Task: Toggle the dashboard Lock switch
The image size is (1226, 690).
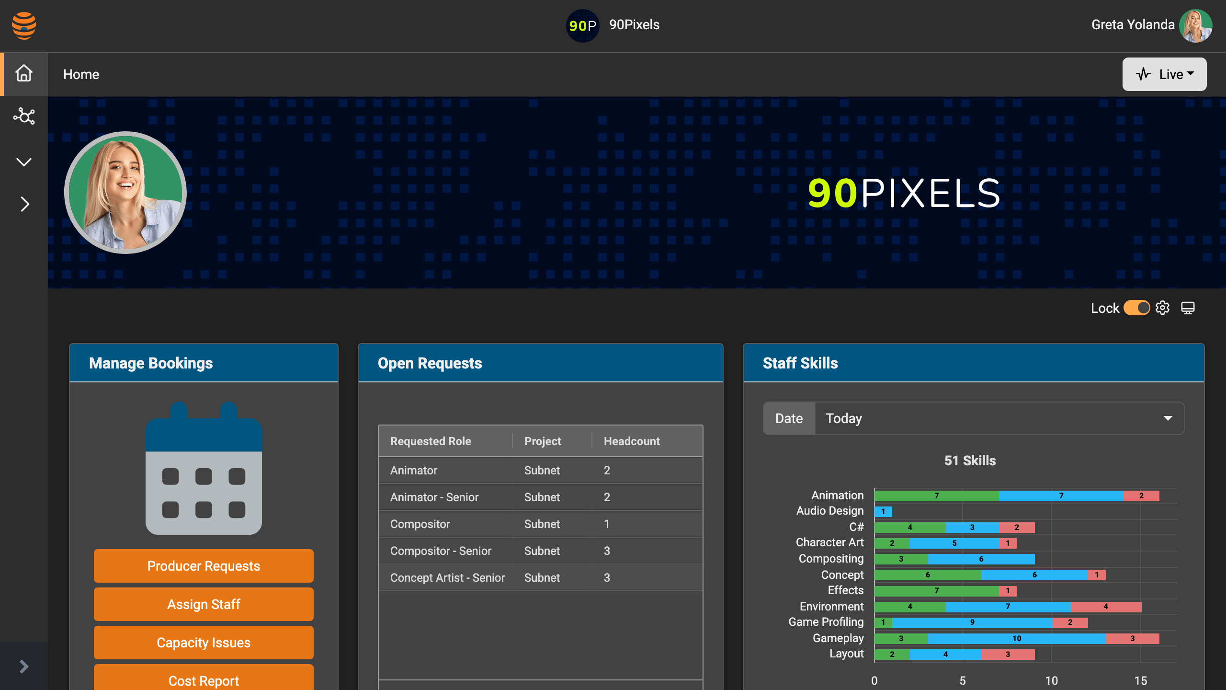Action: (x=1136, y=308)
